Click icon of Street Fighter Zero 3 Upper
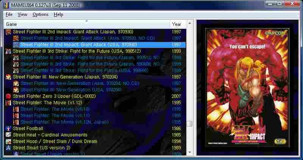The image size is (303, 160). tap(8, 96)
